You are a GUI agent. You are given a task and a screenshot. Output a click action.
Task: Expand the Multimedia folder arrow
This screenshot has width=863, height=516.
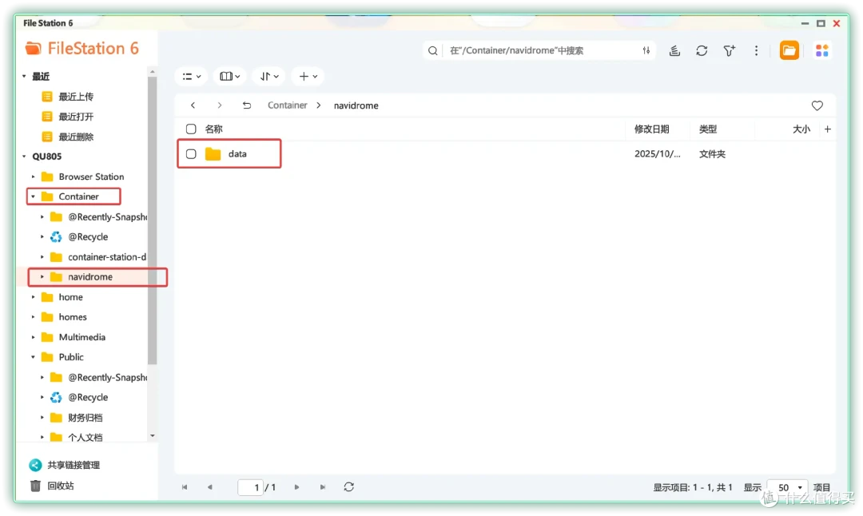33,337
